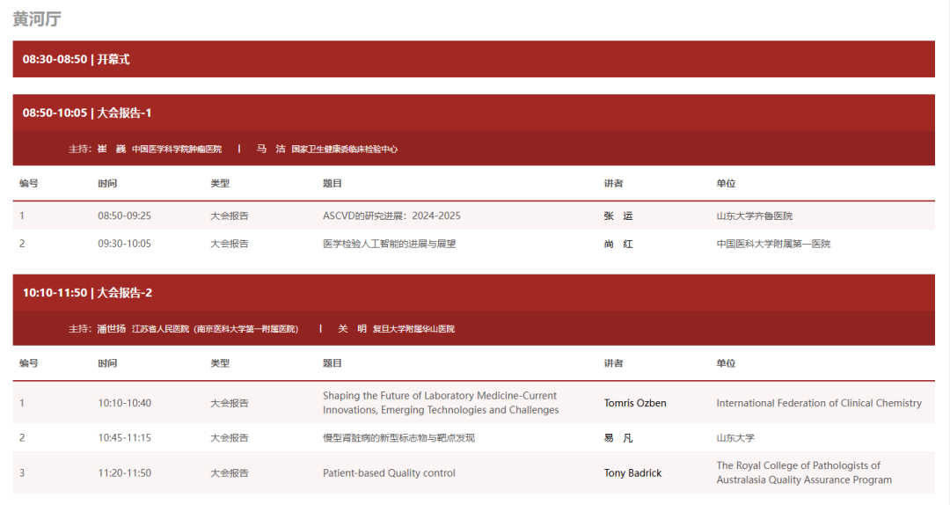The height and width of the screenshot is (505, 950).
Task: Click 大会报告 type cell in 08:50-09:25 row
Action: pos(229,216)
